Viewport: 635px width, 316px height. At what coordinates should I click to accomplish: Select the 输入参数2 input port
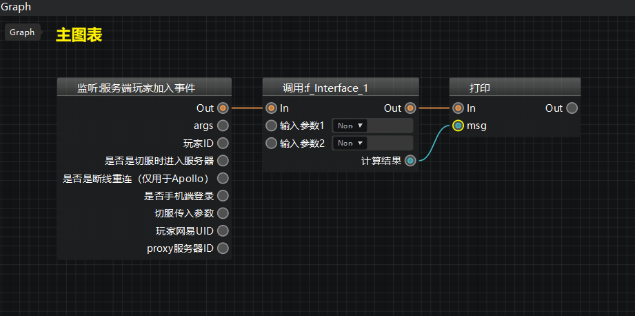tap(271, 143)
